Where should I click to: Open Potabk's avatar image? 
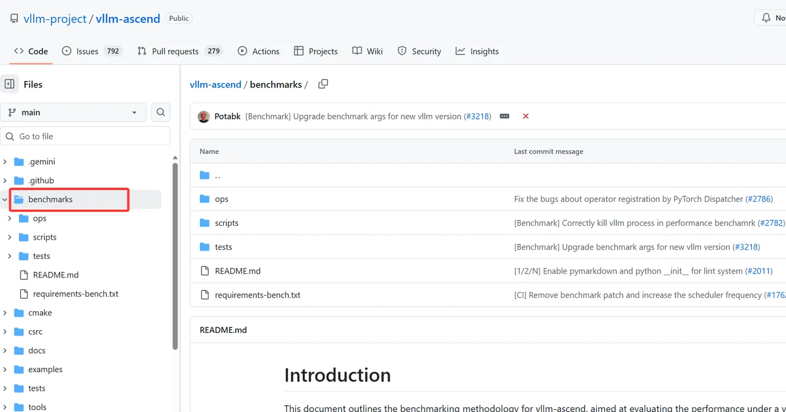[x=204, y=116]
